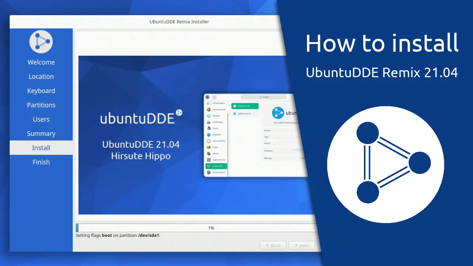473x266 pixels.
Task: Click the installation progress bar at 1%
Action: [197, 228]
